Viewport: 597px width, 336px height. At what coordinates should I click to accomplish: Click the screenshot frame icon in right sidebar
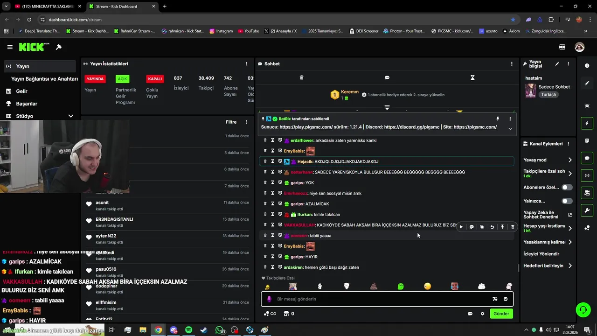click(x=587, y=106)
